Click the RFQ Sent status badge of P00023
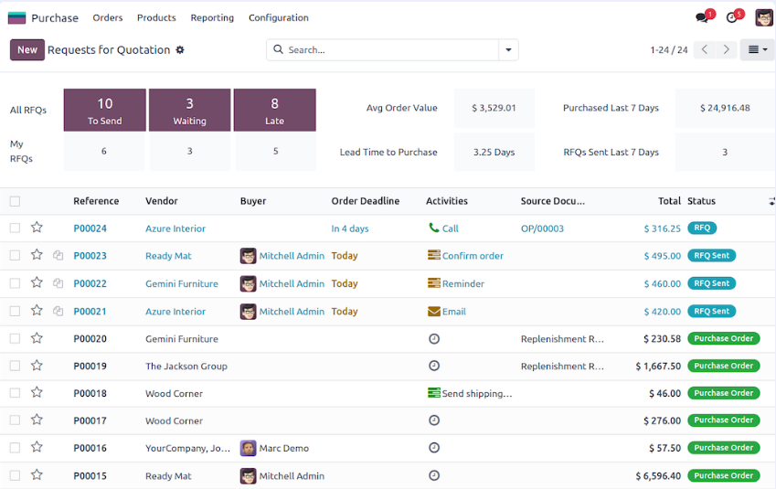The image size is (776, 489). pyautogui.click(x=712, y=255)
